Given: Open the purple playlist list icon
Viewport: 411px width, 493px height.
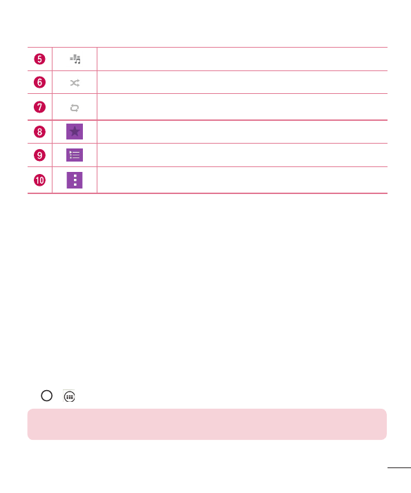Looking at the screenshot, I should coord(75,155).
